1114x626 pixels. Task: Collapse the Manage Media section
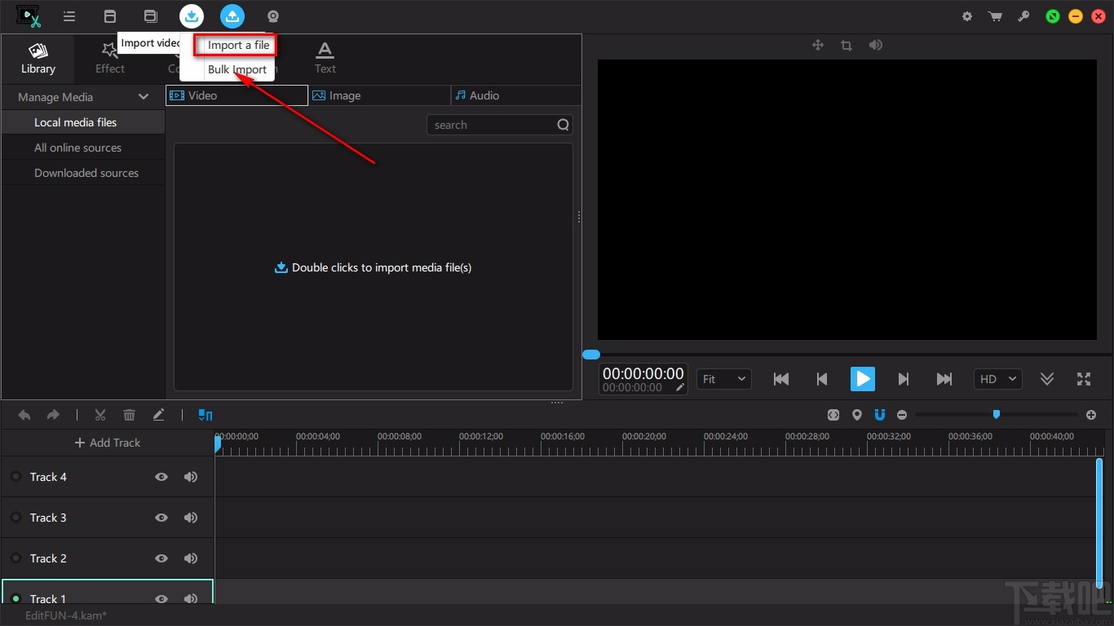144,97
